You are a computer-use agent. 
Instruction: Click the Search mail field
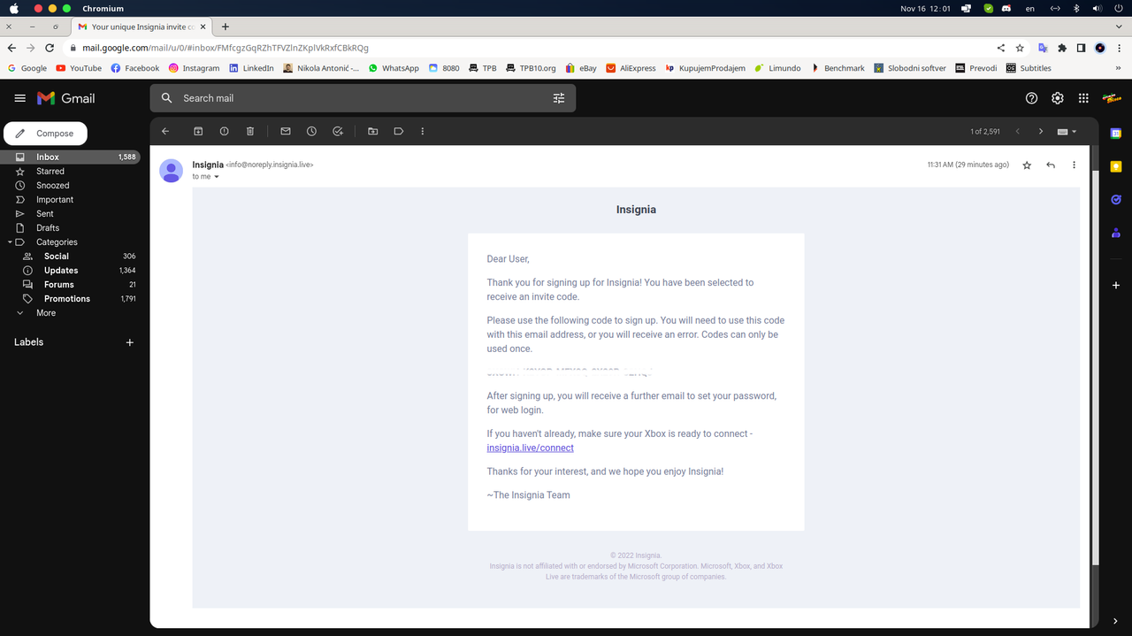[363, 98]
